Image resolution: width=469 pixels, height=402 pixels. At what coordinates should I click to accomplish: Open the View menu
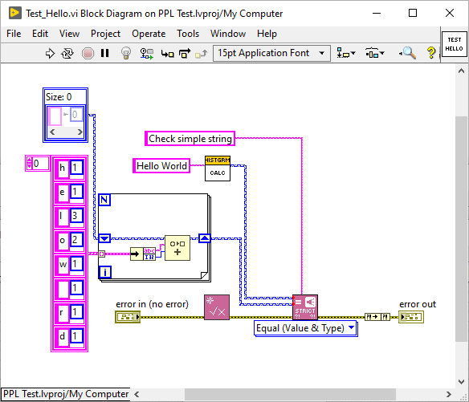click(69, 34)
